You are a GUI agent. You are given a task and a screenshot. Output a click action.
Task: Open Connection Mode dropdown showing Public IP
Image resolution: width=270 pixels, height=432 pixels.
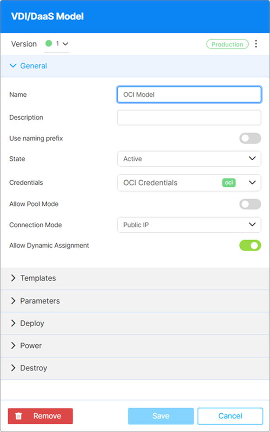pyautogui.click(x=189, y=225)
